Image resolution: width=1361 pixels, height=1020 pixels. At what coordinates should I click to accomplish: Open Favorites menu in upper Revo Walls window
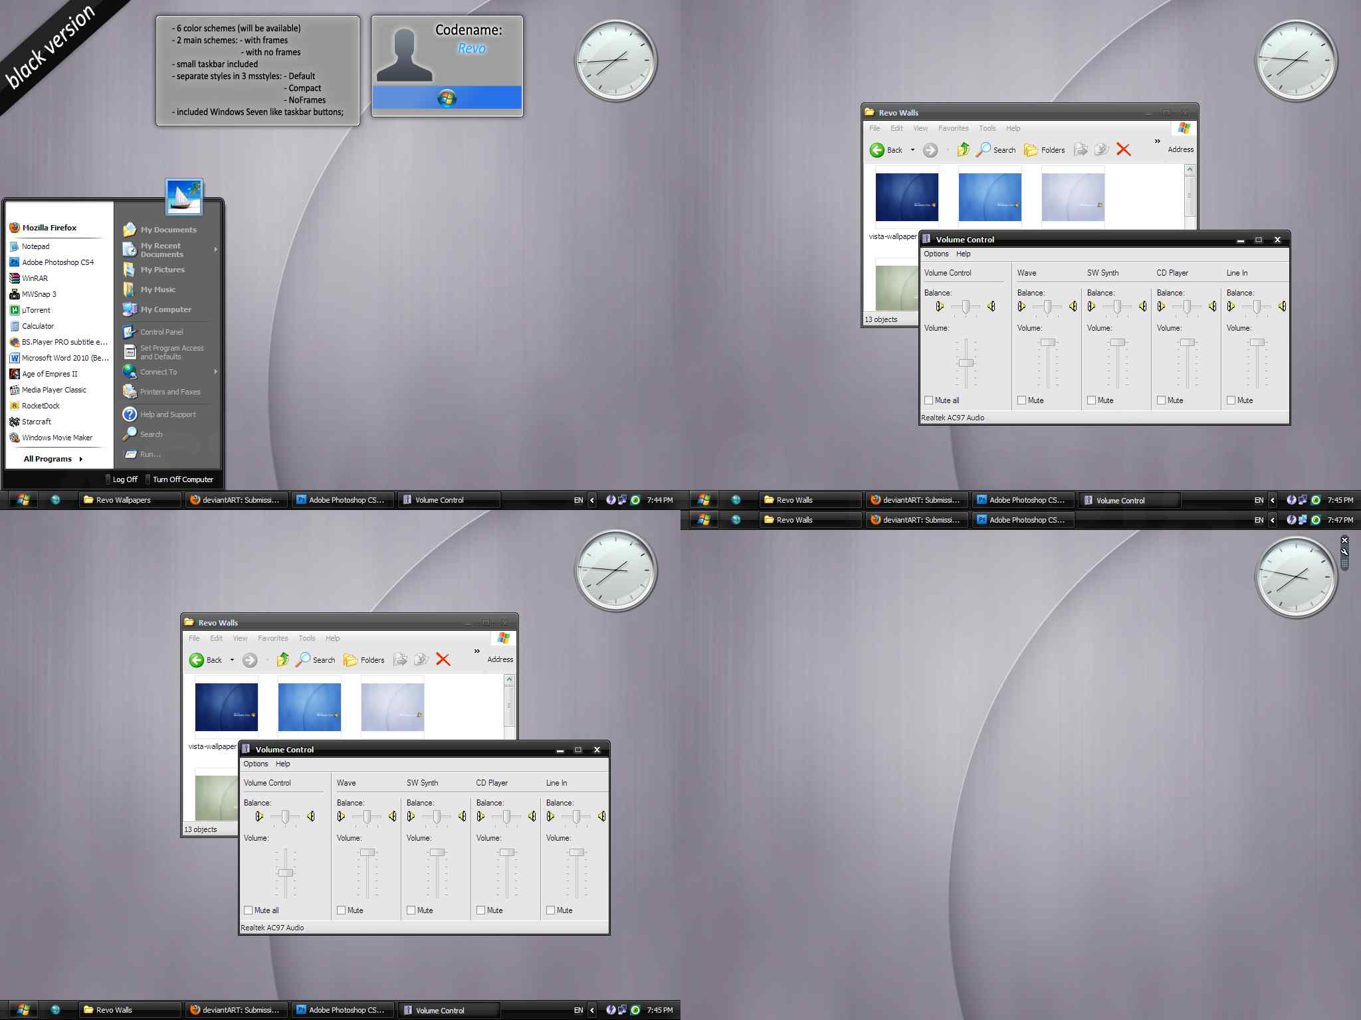tap(953, 128)
